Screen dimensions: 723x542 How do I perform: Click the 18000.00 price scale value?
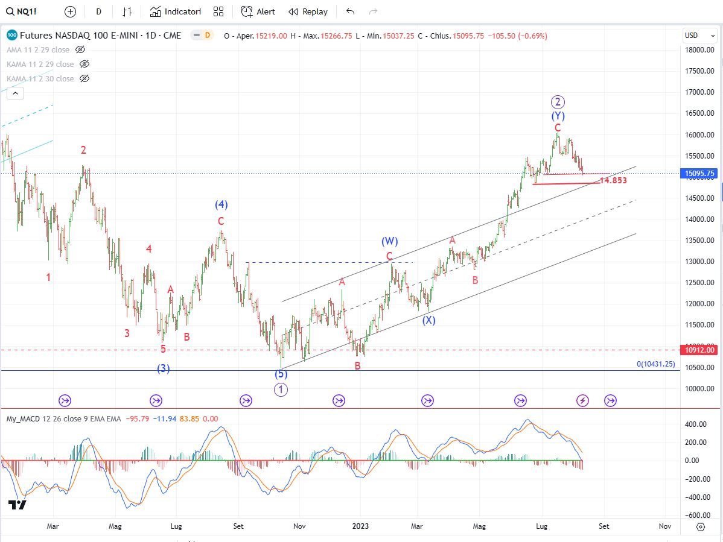[699, 49]
